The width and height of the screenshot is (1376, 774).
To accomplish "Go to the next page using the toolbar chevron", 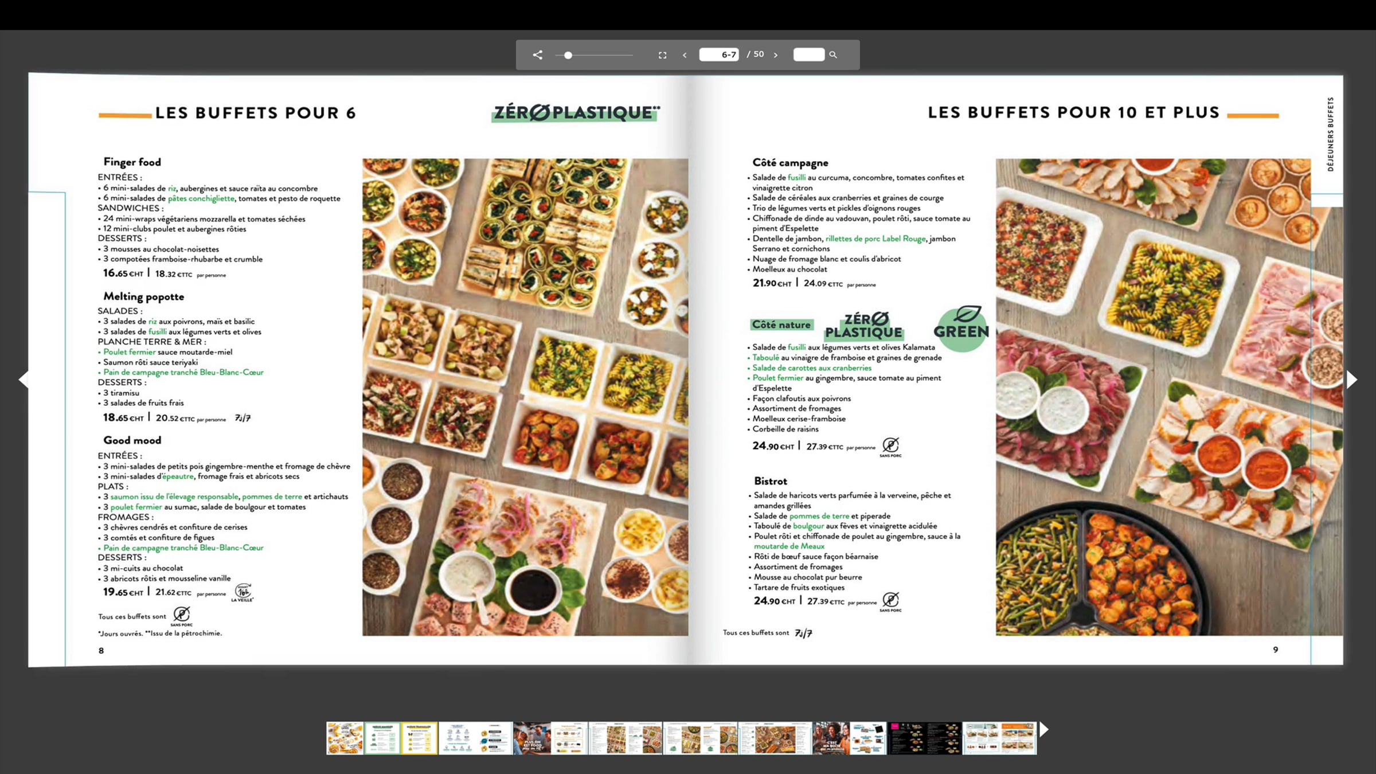I will [x=776, y=55].
